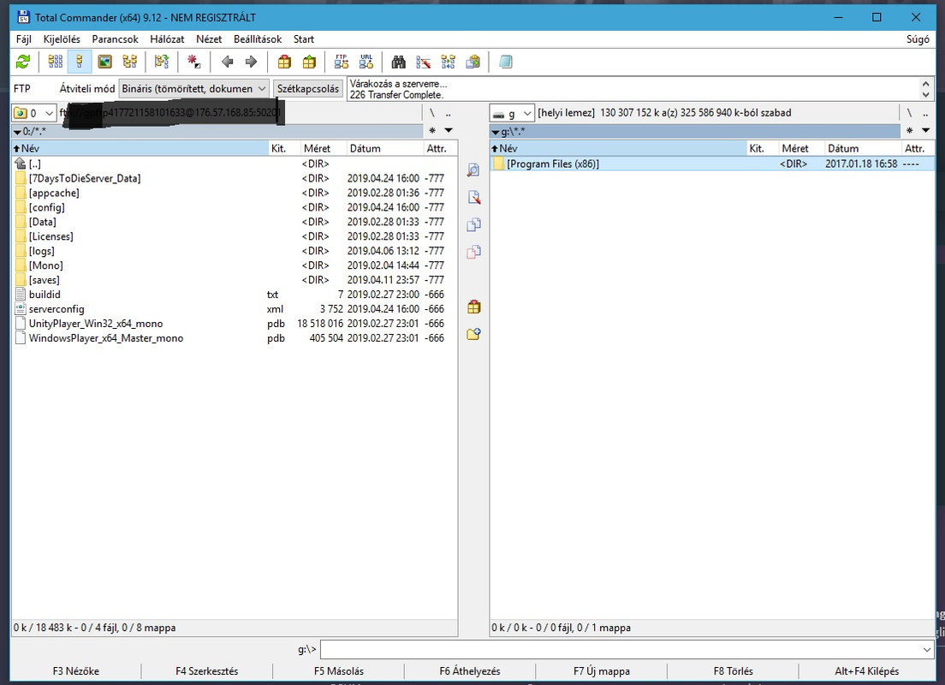
Task: Click the Unpack files box icon
Action: point(309,62)
